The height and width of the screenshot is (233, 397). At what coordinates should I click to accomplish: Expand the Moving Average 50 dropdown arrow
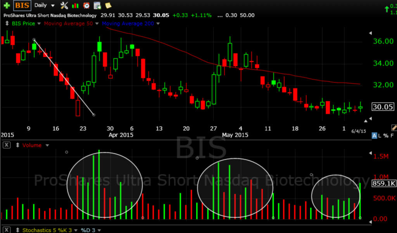97,24
